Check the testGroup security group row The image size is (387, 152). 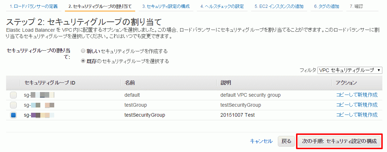[13, 105]
